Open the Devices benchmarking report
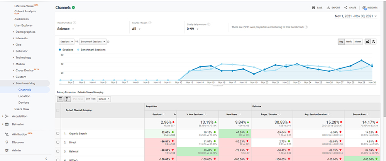Image resolution: width=386 pixels, height=161 pixels. tap(24, 102)
